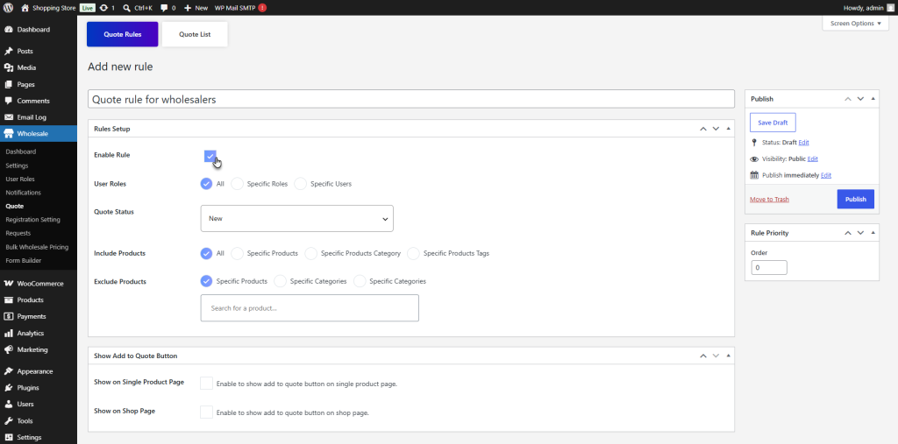Switch to the Quote List tab
The width and height of the screenshot is (898, 444).
point(195,34)
